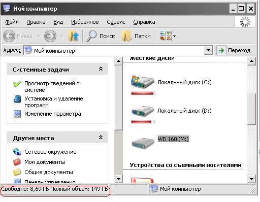The height and width of the screenshot is (202, 260).
Task: Open the Правка menu
Action: tap(36, 22)
